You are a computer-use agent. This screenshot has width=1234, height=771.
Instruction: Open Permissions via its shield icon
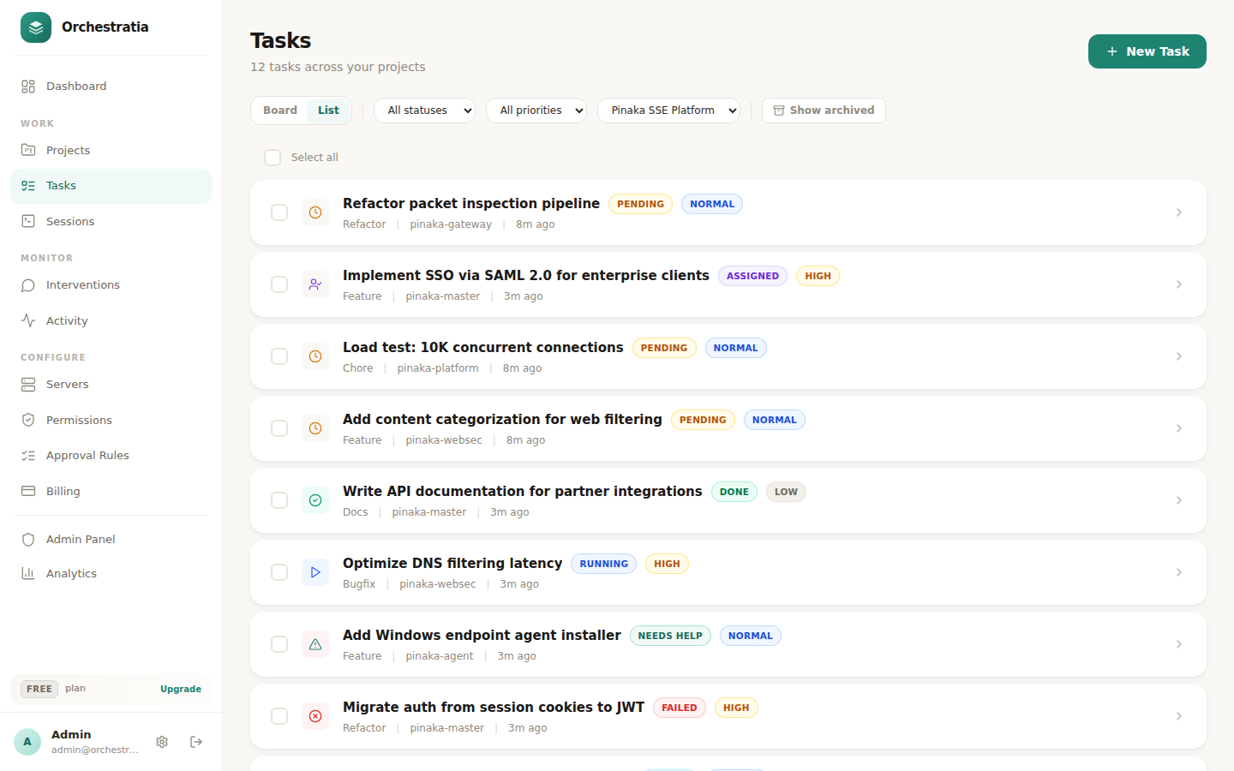[x=29, y=420]
